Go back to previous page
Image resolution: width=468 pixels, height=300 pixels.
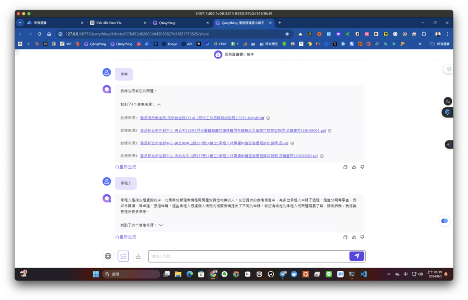click(21, 34)
